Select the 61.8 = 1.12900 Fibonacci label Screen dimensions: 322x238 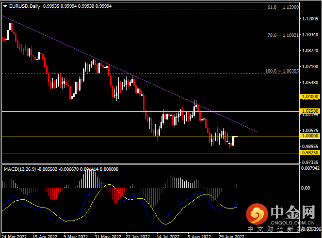283,8
